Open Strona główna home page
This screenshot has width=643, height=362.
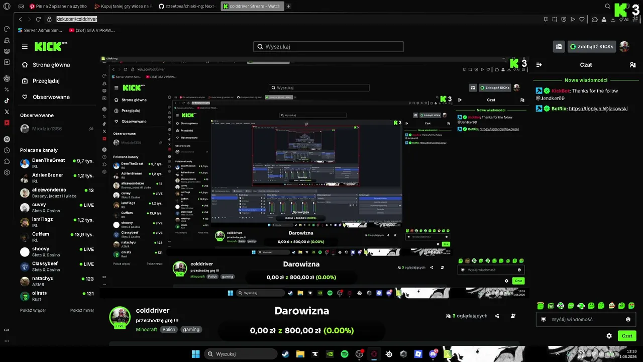click(46, 65)
